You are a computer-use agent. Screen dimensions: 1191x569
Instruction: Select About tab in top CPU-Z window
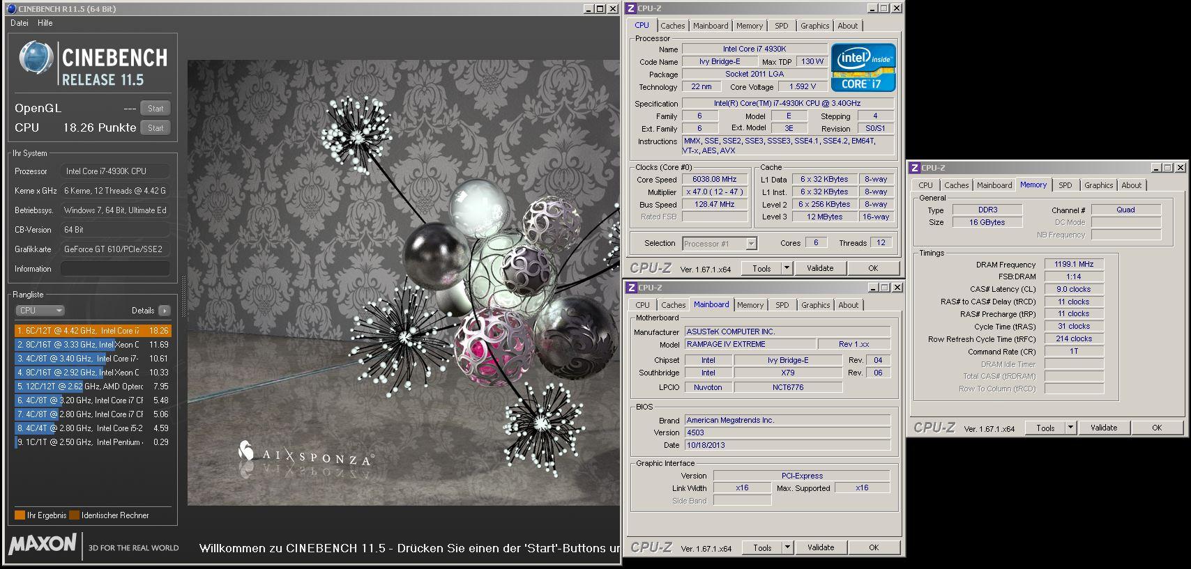(x=848, y=26)
